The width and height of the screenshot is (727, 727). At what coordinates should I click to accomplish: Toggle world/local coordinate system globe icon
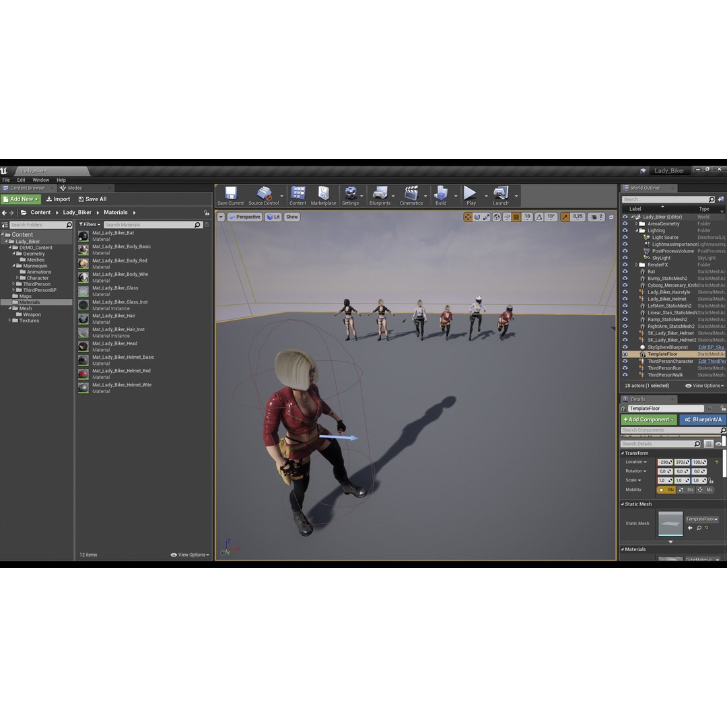point(497,217)
